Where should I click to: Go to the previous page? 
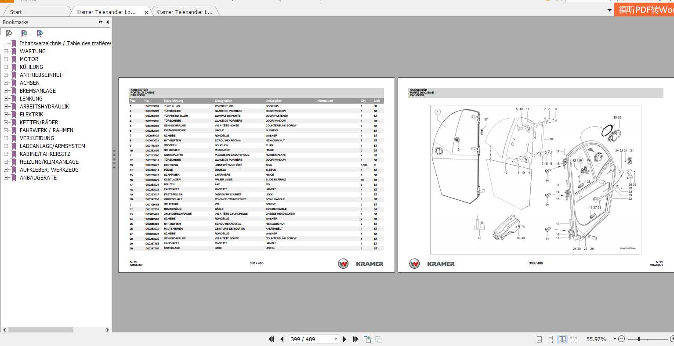click(x=282, y=339)
